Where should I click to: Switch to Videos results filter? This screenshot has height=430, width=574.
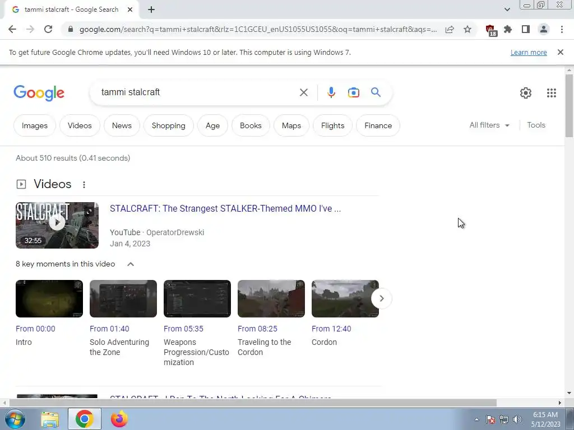click(80, 125)
